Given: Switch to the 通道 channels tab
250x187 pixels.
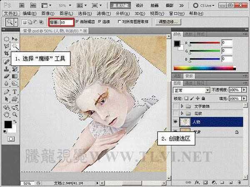Looking at the screenshot, I should coord(189,82).
